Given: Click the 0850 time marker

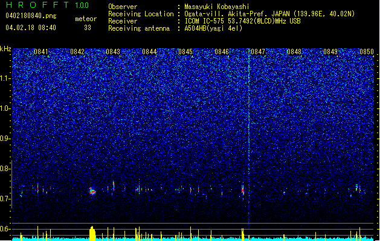Looking at the screenshot, I should click(x=367, y=52).
